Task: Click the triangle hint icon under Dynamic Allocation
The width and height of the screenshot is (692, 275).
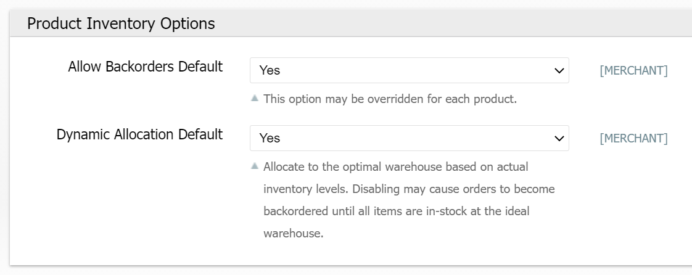Action: [x=255, y=166]
